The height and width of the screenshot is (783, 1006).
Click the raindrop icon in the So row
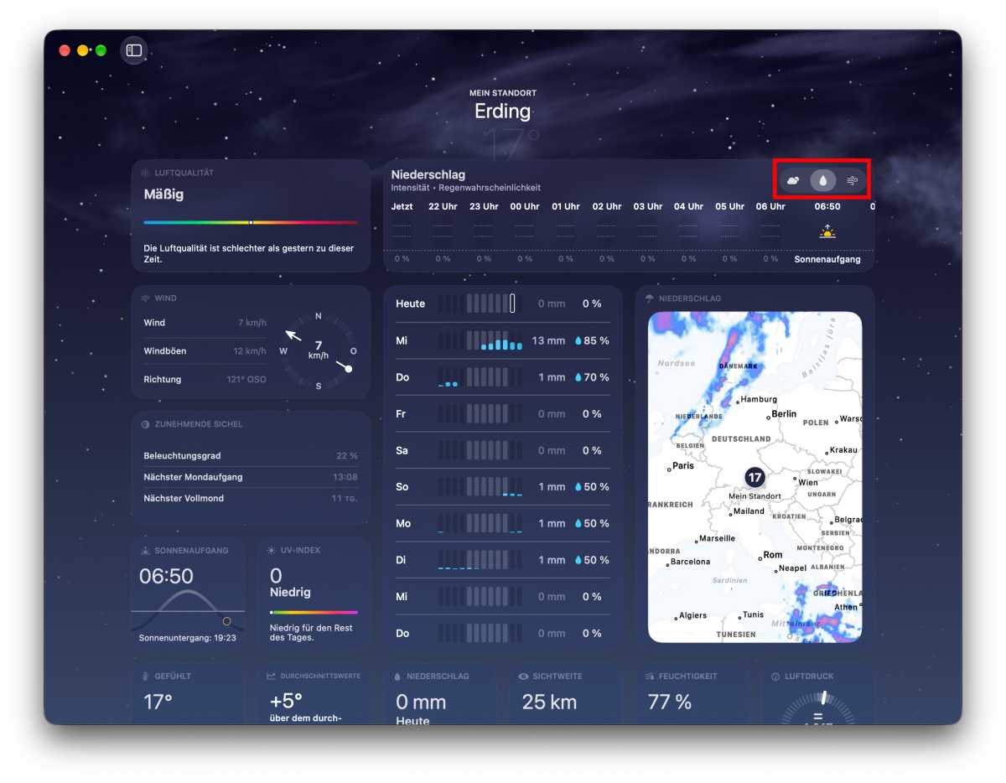pos(578,487)
